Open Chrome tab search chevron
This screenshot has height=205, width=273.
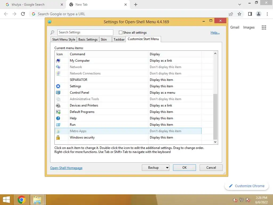click(x=240, y=5)
